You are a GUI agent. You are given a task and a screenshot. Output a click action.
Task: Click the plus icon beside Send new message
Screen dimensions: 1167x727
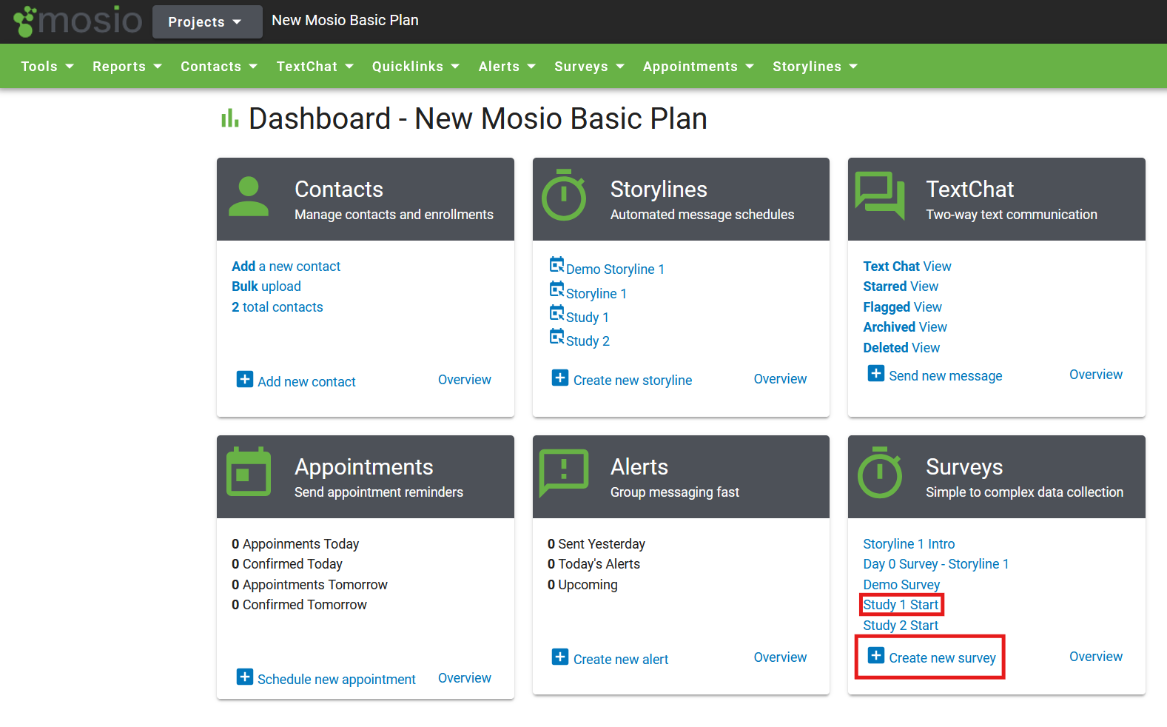pos(876,373)
